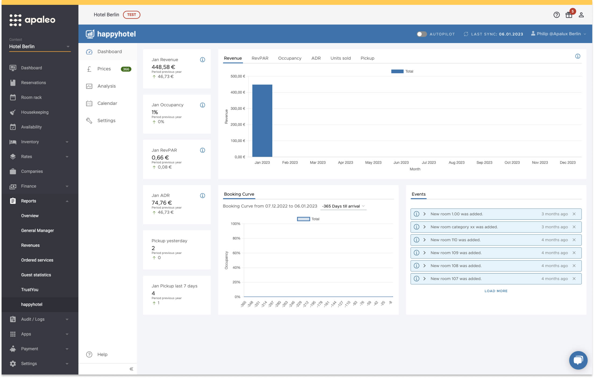Collapse the happyhotel sidebar with the double-chevron
594x378 pixels.
coord(131,369)
